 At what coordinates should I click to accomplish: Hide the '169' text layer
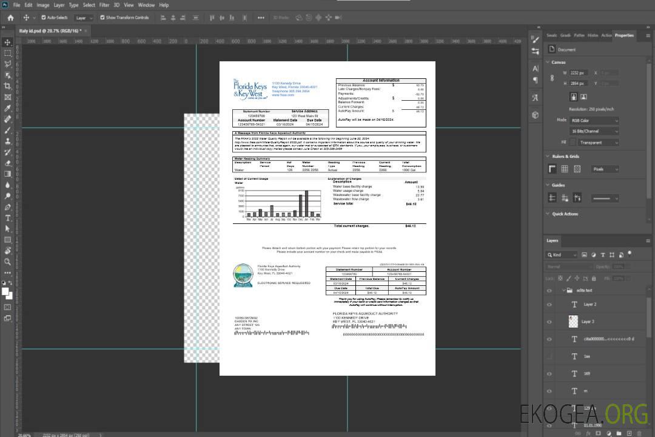(549, 374)
